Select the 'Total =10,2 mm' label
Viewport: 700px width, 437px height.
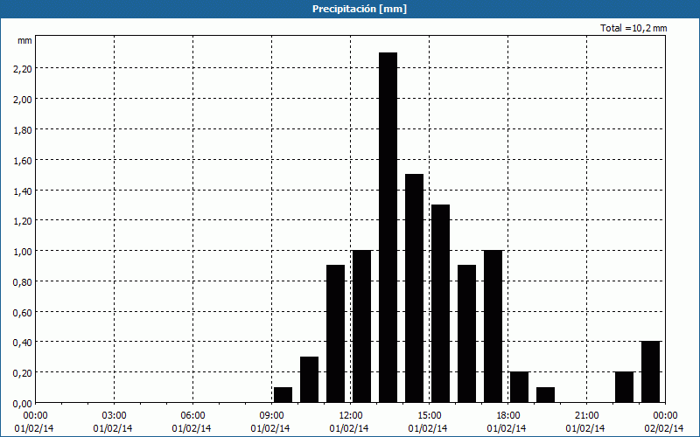633,28
